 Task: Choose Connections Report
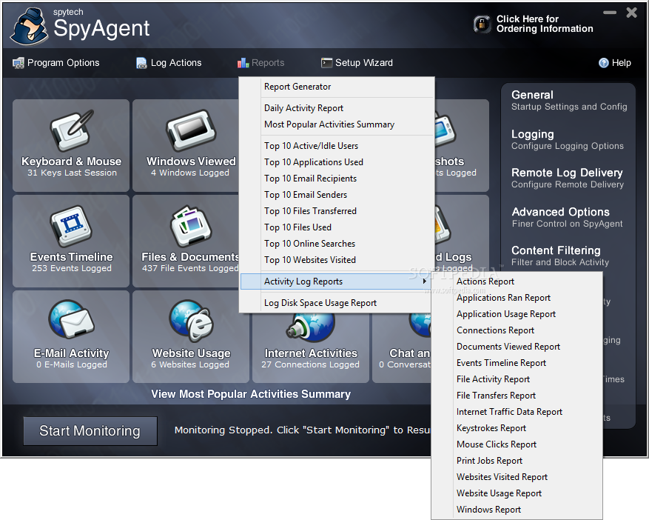[517, 330]
